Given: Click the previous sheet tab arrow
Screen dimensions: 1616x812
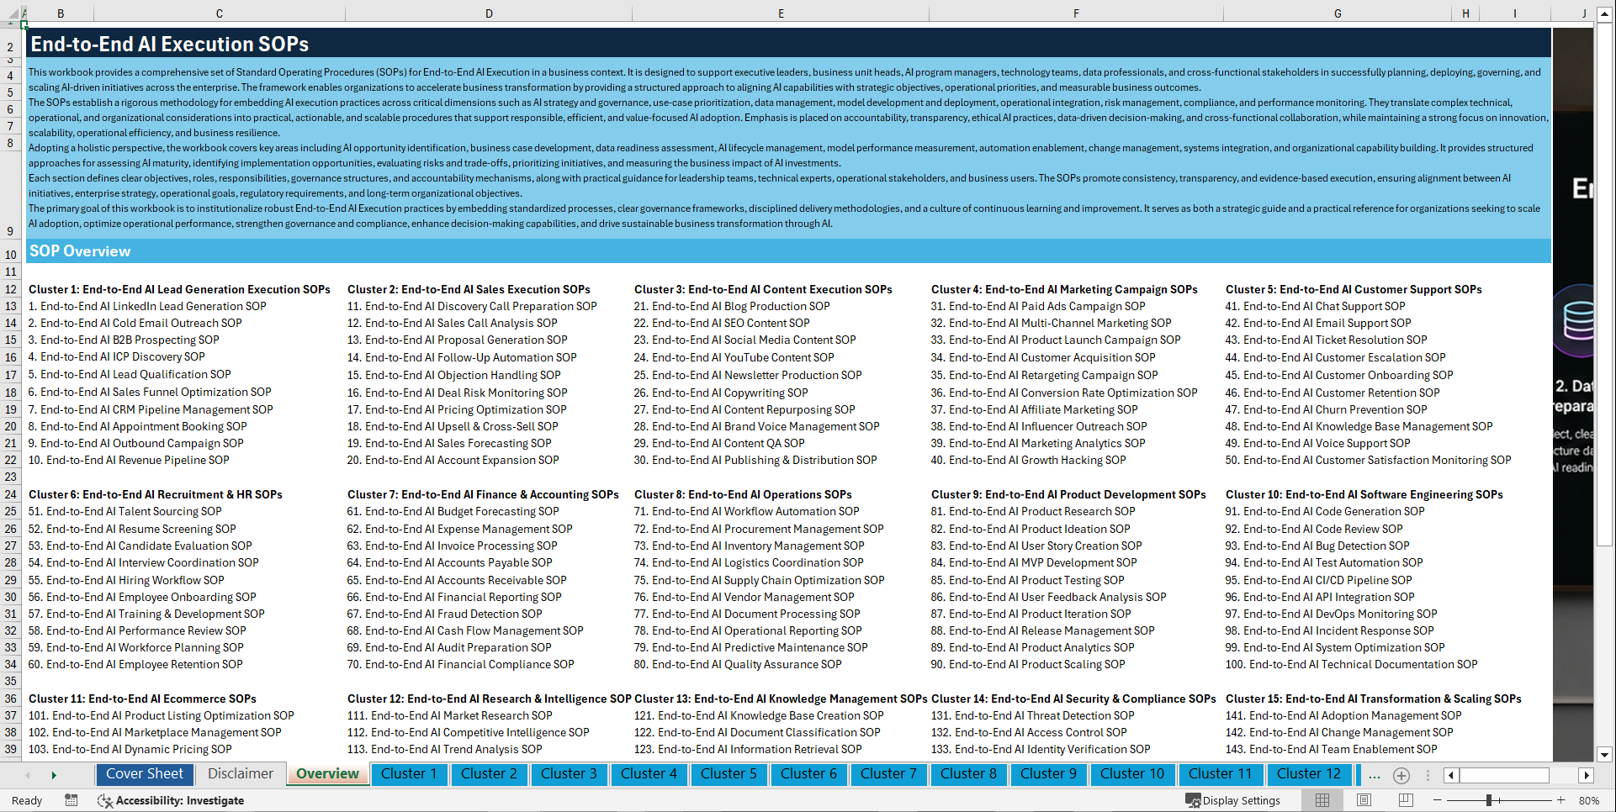Looking at the screenshot, I should 28,775.
